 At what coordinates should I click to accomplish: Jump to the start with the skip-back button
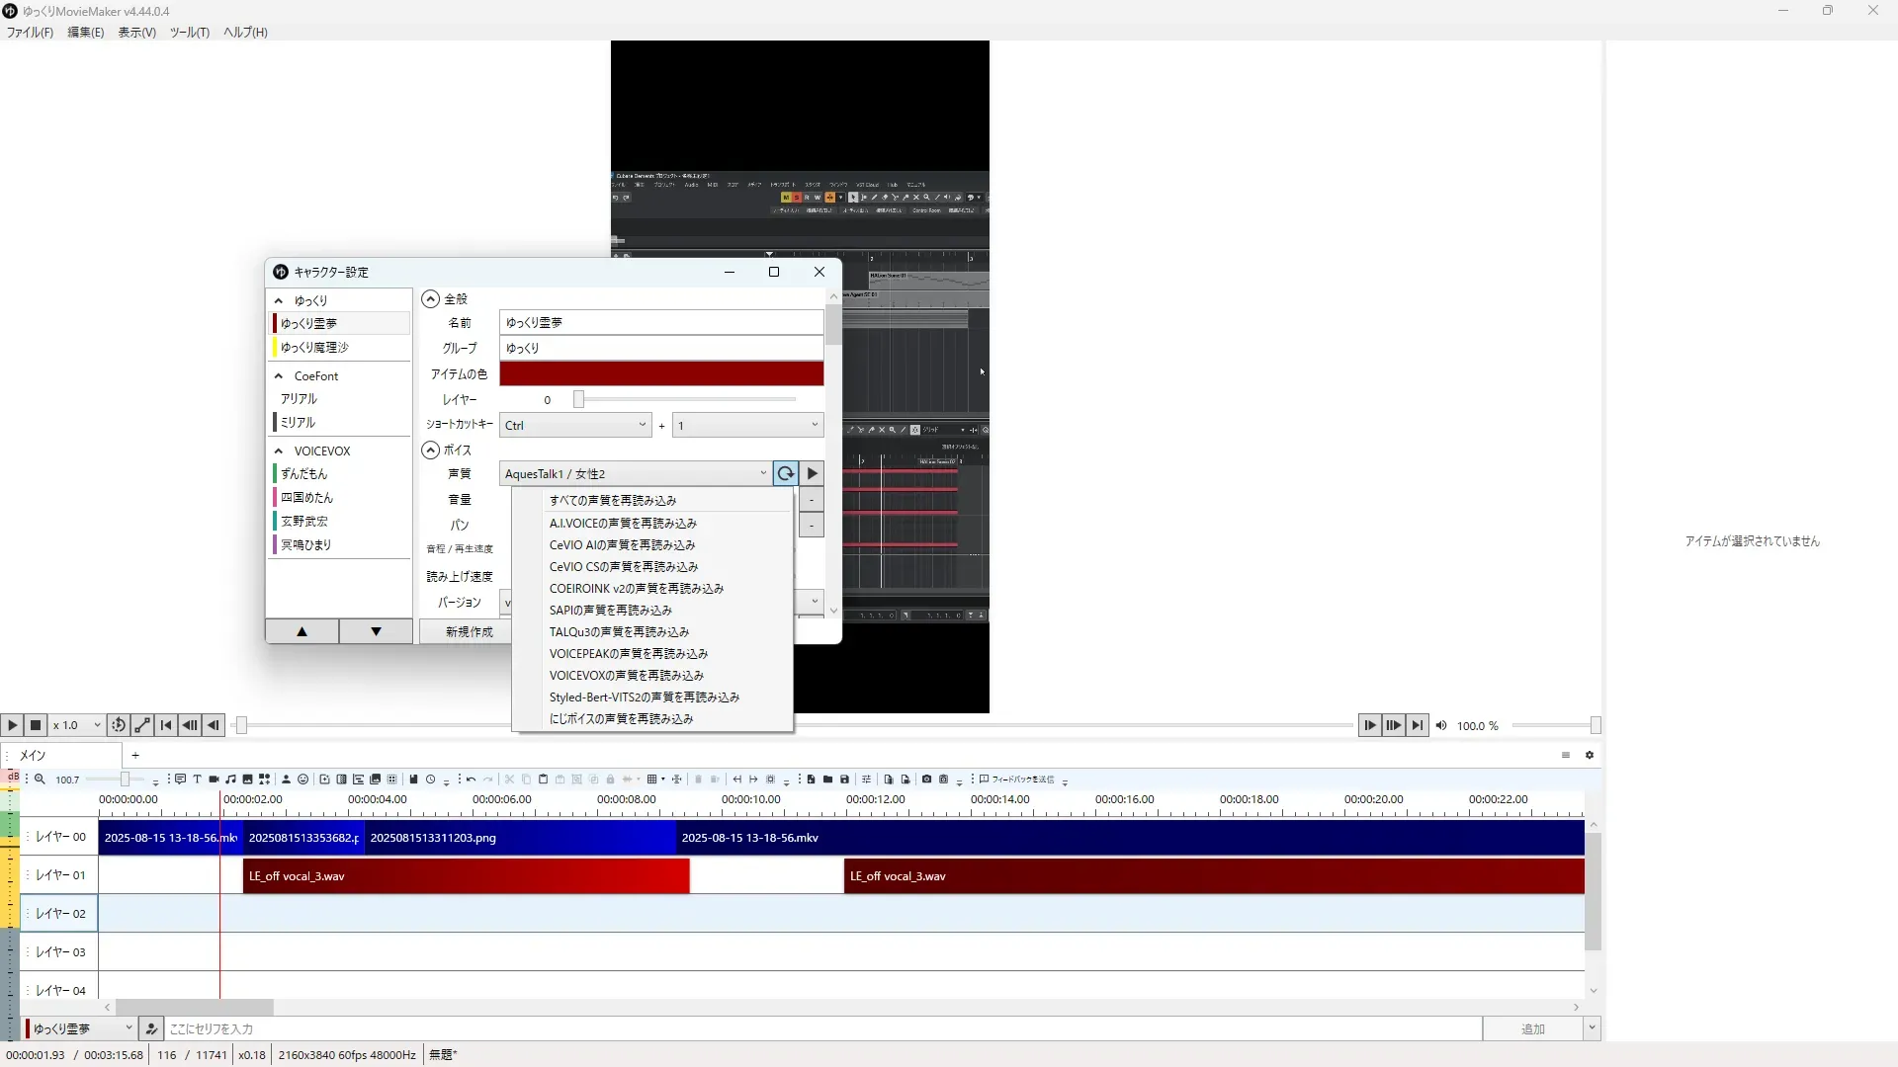[166, 725]
